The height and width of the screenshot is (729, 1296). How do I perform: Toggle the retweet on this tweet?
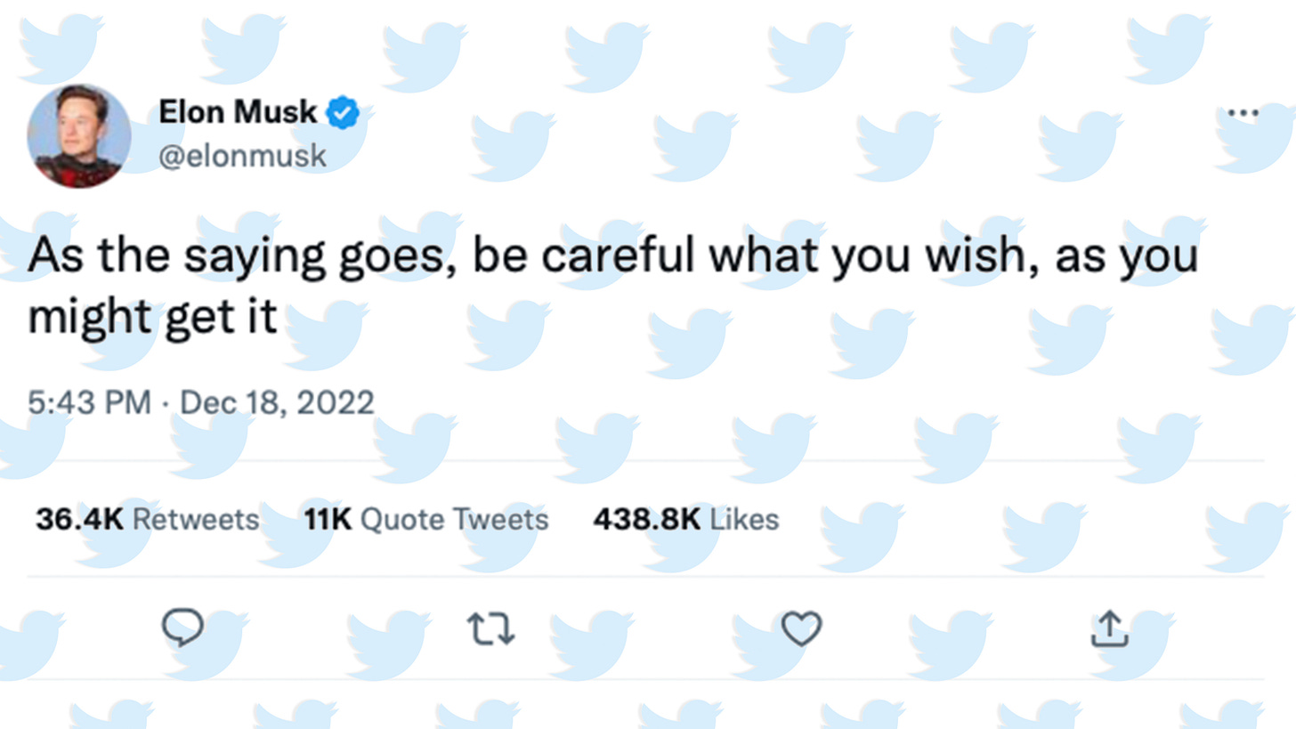click(x=490, y=629)
